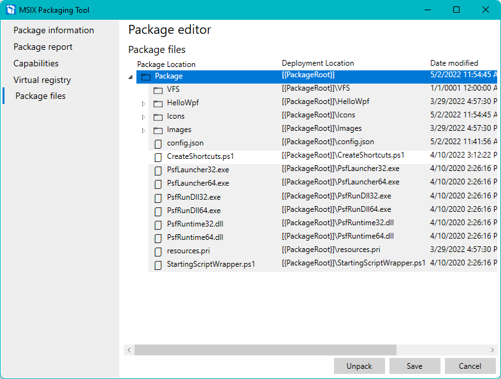Select the PsfRuntime64.dll file name
The width and height of the screenshot is (501, 379).
coord(195,237)
